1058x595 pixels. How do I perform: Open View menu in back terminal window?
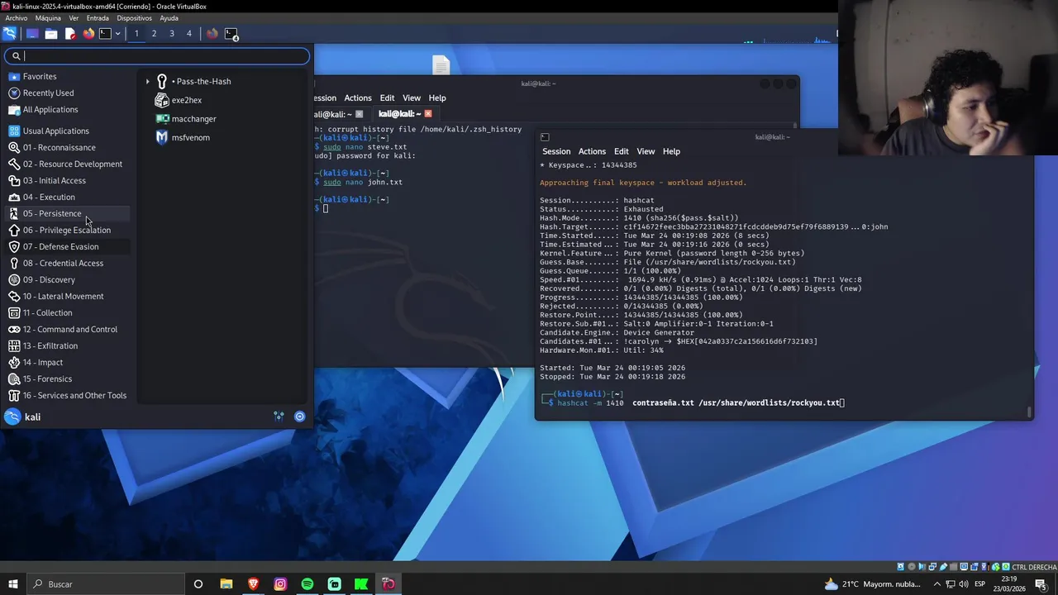pyautogui.click(x=412, y=98)
